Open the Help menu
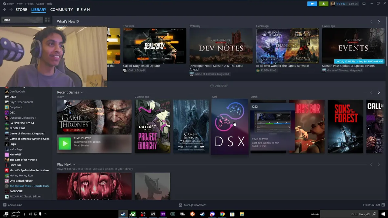Image resolution: width=388 pixels, height=218 pixels. (x=50, y=4)
